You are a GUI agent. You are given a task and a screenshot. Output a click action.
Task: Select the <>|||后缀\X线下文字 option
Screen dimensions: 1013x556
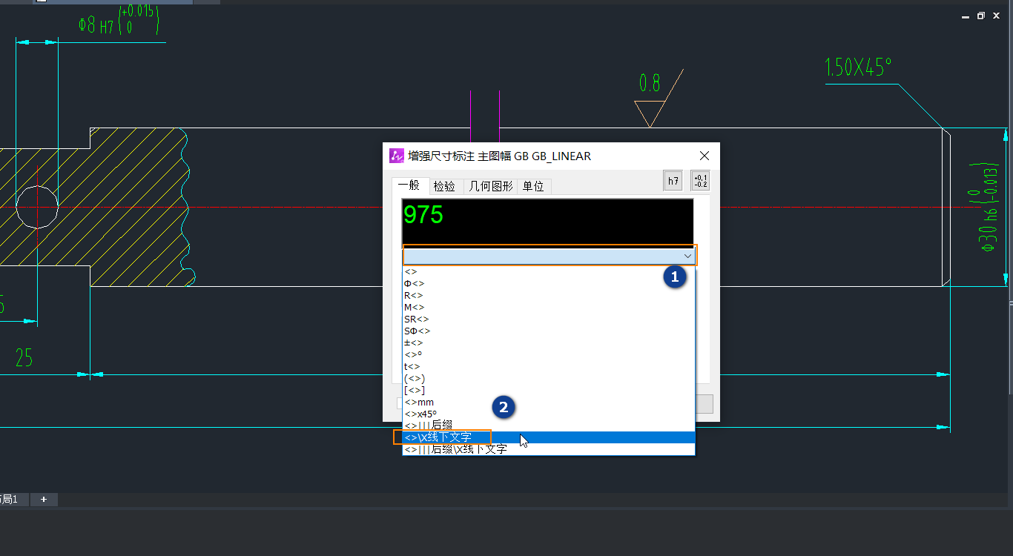point(549,449)
